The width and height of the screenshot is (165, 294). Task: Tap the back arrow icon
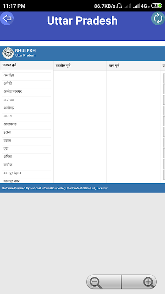tap(7, 18)
